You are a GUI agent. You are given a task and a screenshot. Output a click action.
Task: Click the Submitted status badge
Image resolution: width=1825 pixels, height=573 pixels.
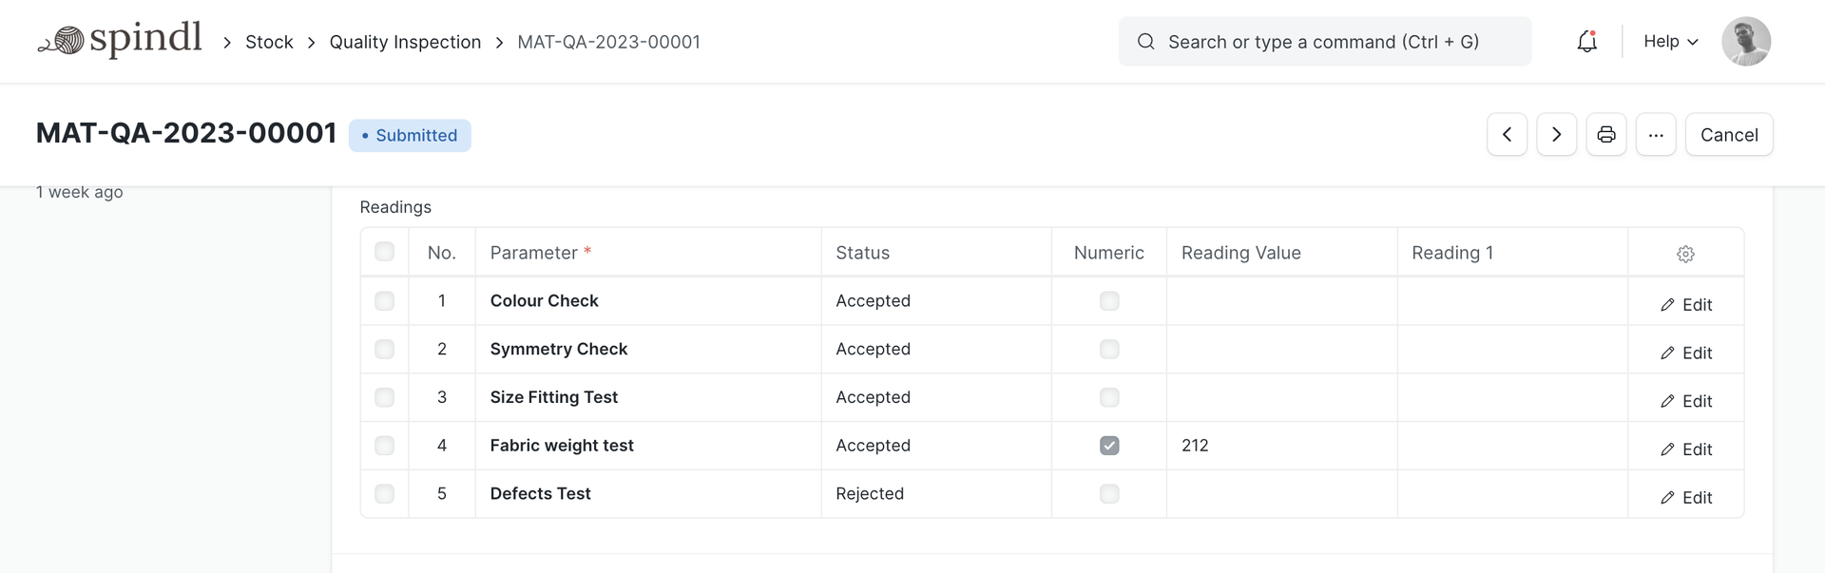(x=410, y=136)
